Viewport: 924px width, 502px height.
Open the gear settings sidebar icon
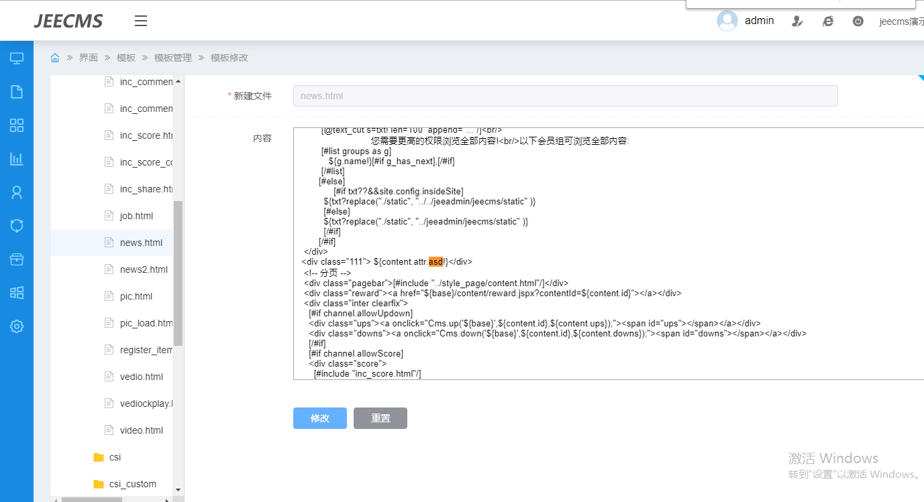(17, 326)
